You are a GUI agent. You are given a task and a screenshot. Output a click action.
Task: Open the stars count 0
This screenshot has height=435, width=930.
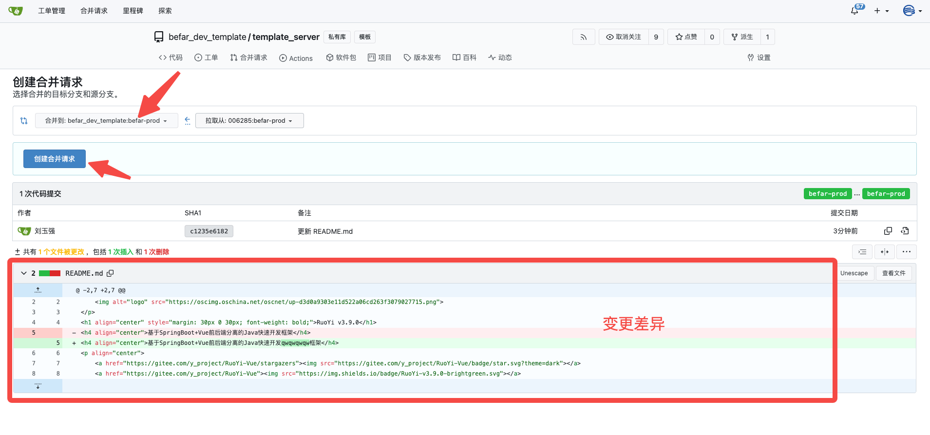(x=712, y=37)
